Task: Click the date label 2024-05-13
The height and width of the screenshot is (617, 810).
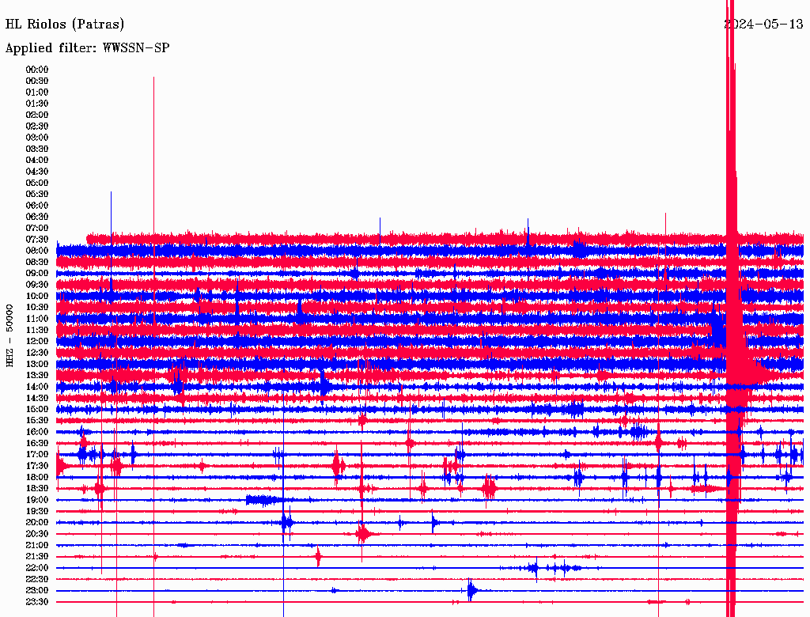Action: pos(764,25)
